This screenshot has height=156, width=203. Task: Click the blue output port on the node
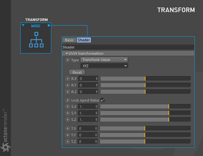click(x=49, y=26)
